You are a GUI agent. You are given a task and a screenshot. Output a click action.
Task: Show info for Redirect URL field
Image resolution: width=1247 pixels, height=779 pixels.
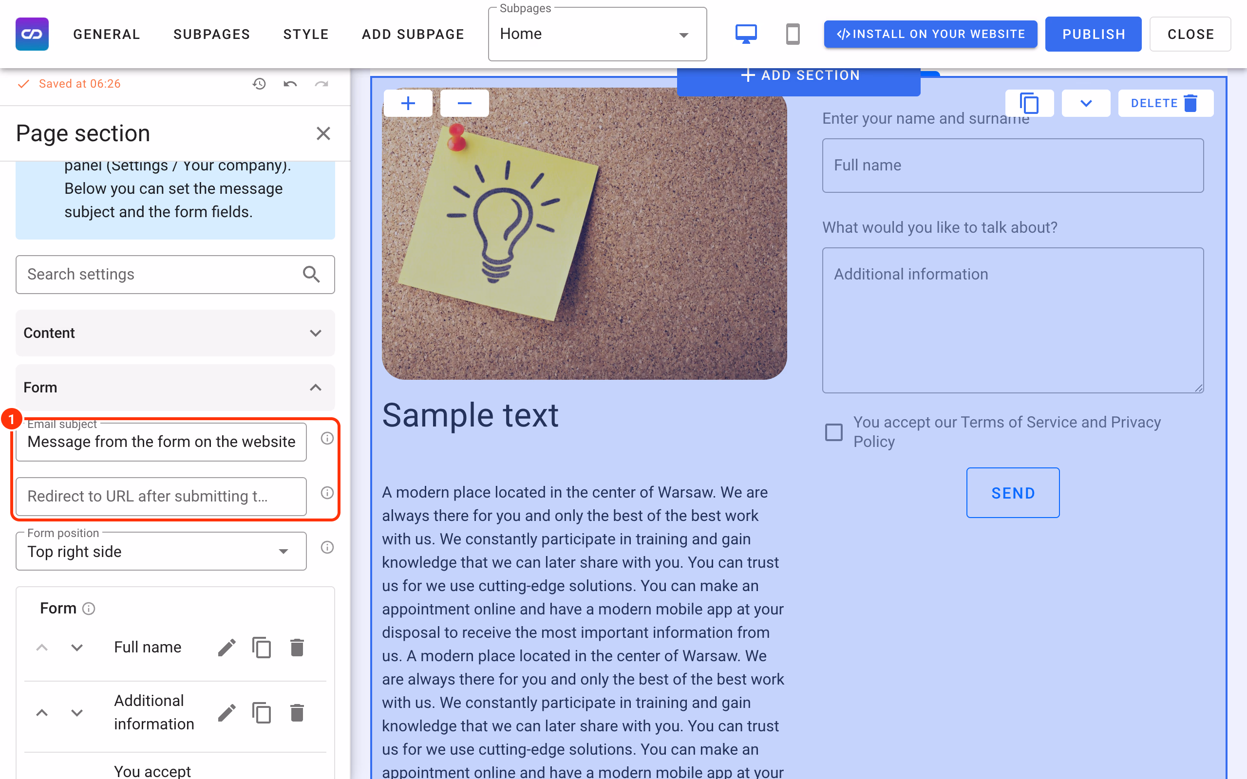click(x=327, y=493)
